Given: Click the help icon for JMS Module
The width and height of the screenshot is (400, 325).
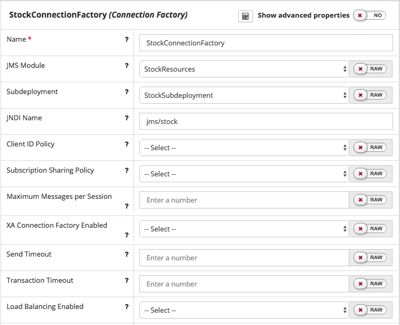Looking at the screenshot, I should [x=127, y=66].
